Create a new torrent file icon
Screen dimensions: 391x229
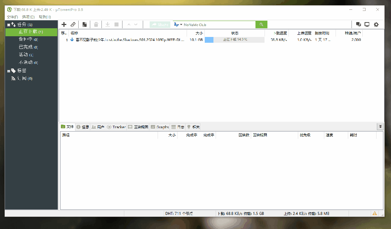click(84, 24)
